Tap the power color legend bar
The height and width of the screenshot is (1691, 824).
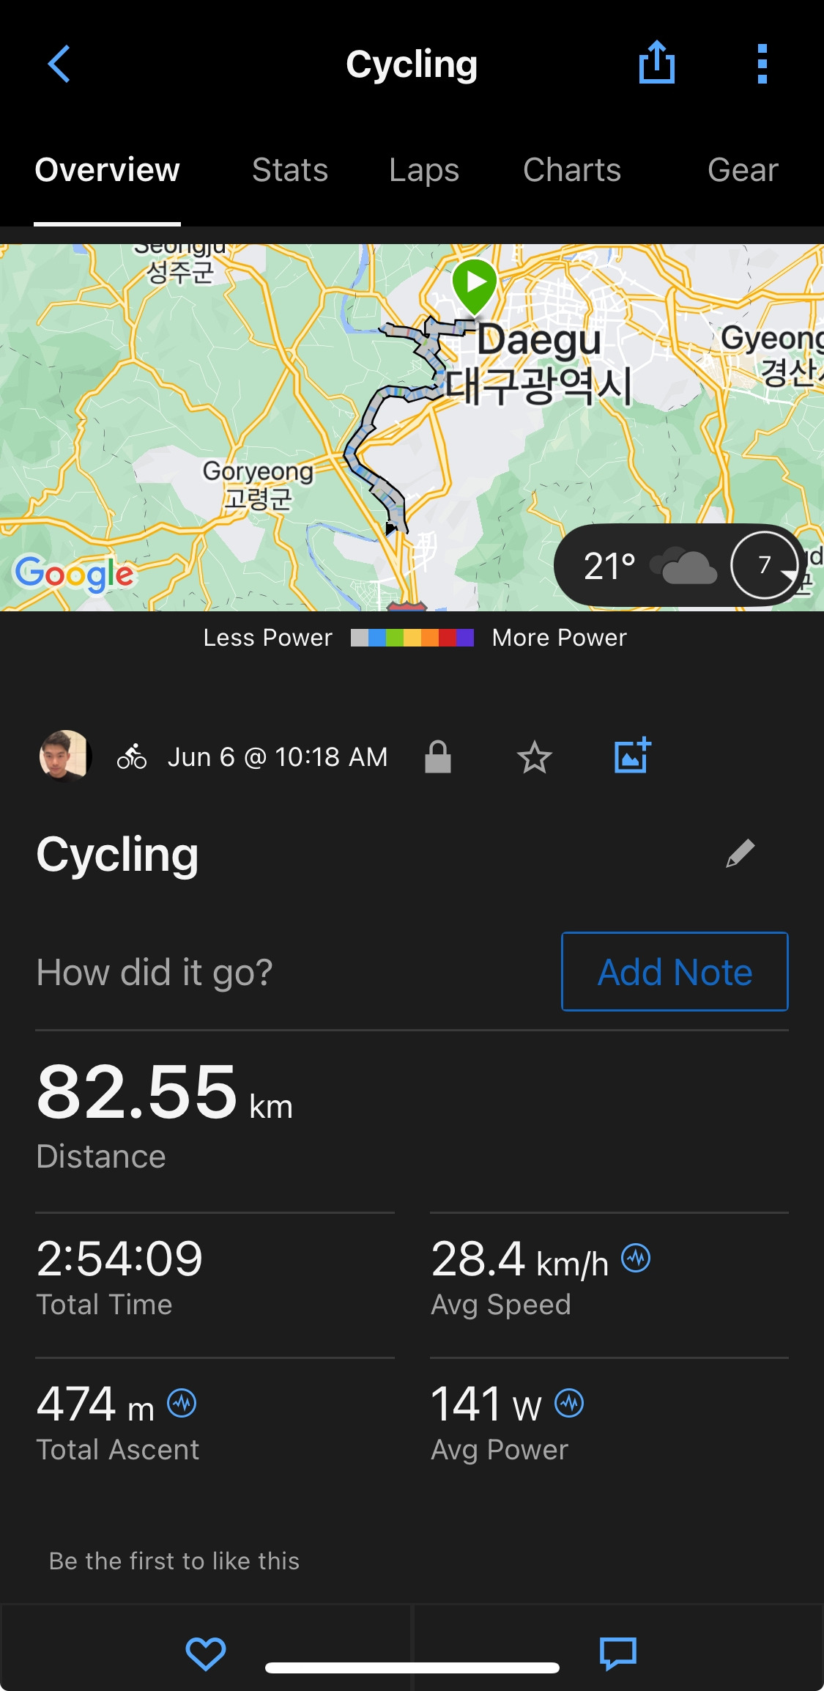pos(412,638)
